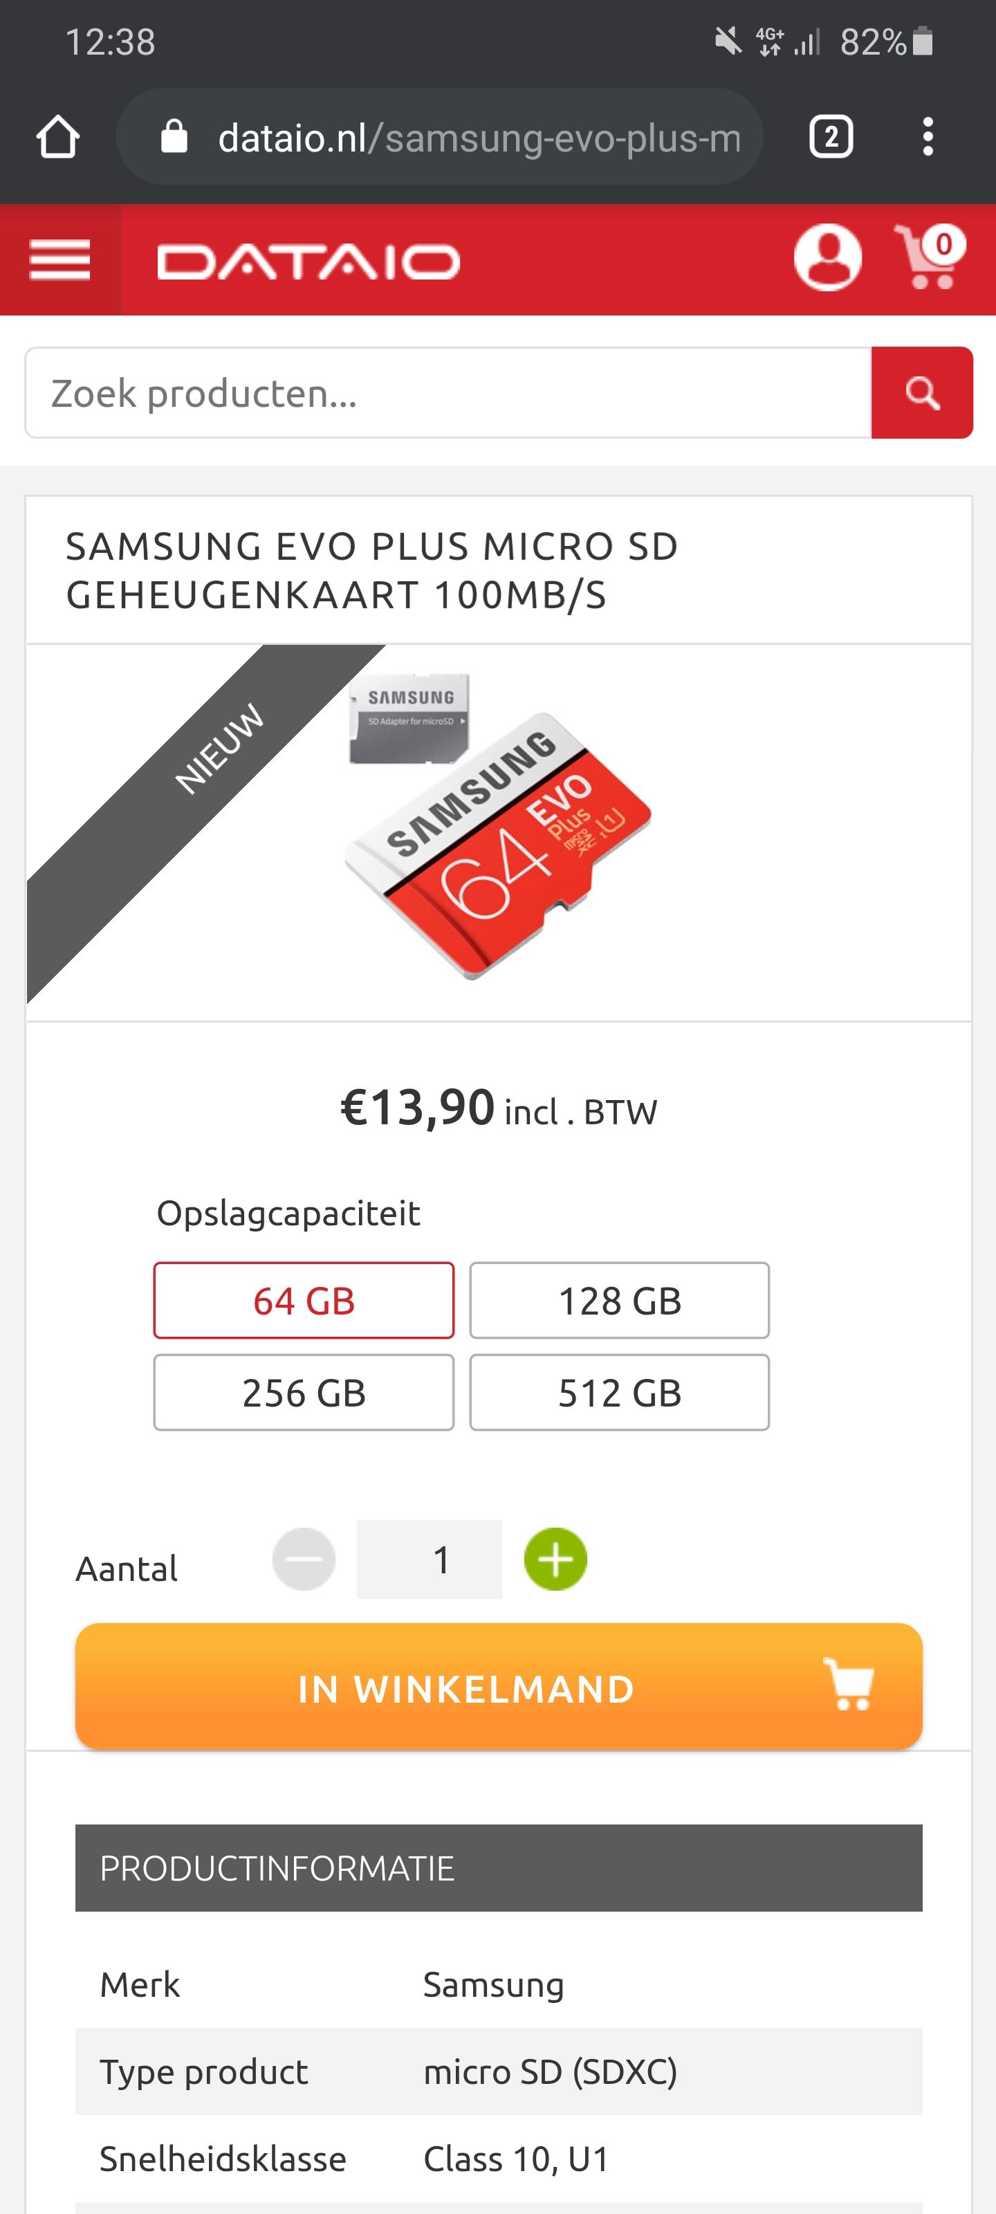The height and width of the screenshot is (2214, 996).
Task: Open the browser tab switcher
Action: (x=830, y=137)
